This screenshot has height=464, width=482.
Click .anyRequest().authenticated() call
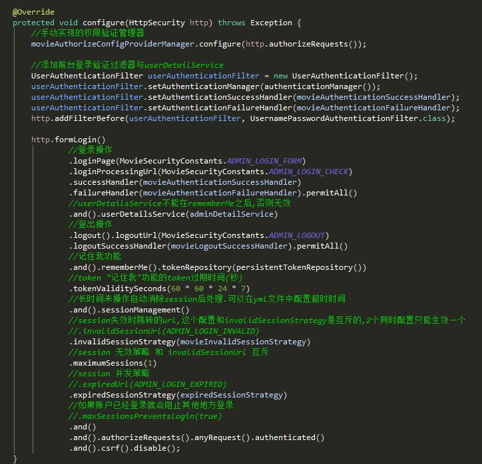coord(257,437)
